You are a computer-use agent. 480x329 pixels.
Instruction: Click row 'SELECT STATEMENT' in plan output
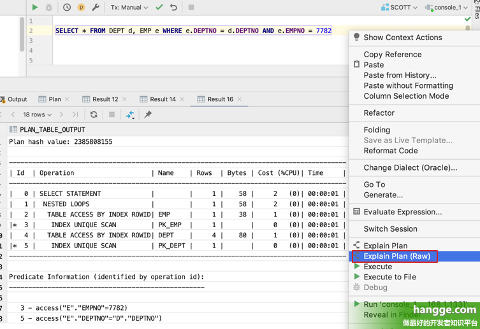pyautogui.click(x=178, y=193)
